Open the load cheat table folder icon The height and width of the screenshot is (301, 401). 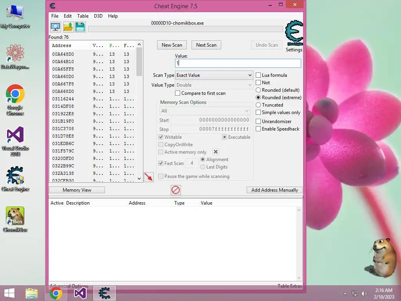click(68, 27)
